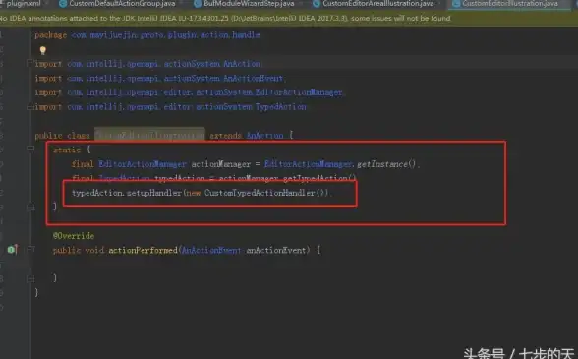Screen dimensions: 578x359
Task: Click the import line ending with EditorActionManager
Action: point(190,92)
